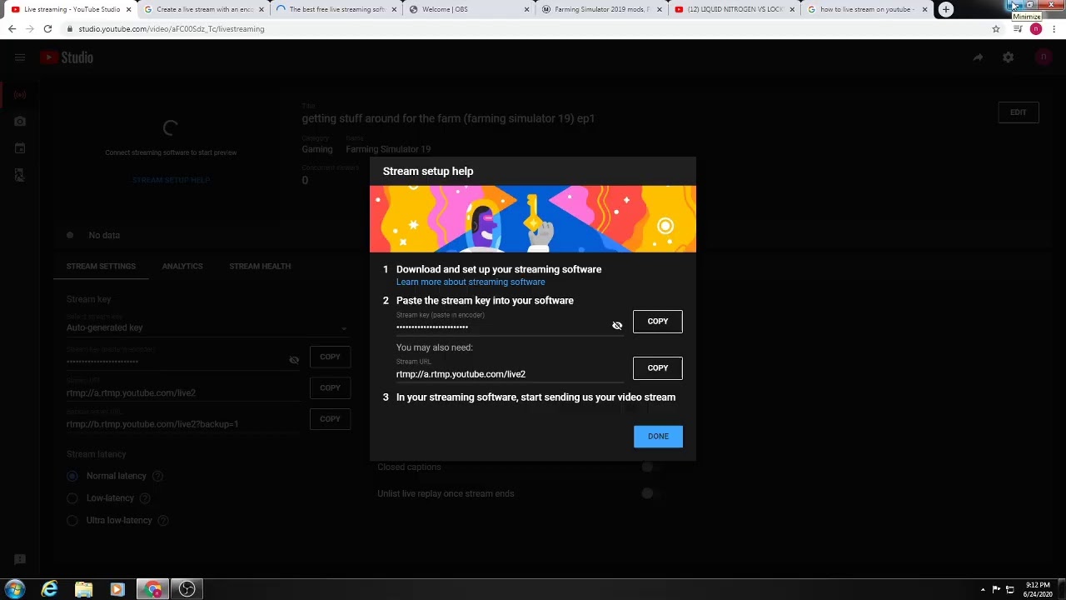Image resolution: width=1066 pixels, height=600 pixels.
Task: Switch to the Farming Simulator 2019 mods tab
Action: click(603, 10)
